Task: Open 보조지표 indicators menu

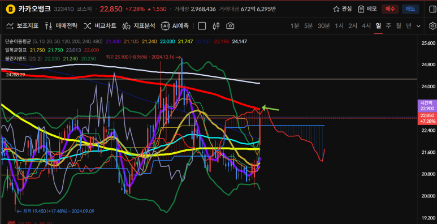Action: (x=22, y=26)
